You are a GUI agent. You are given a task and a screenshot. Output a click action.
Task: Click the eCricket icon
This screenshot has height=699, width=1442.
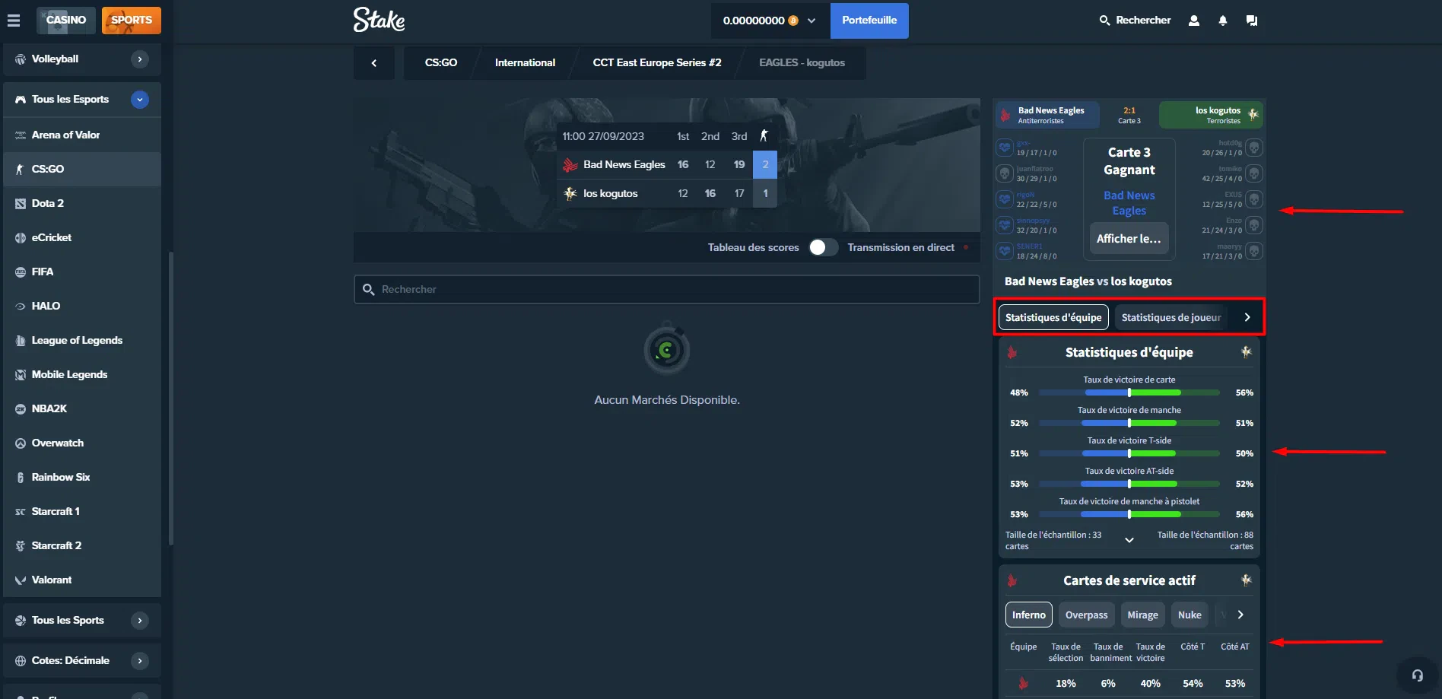click(21, 238)
